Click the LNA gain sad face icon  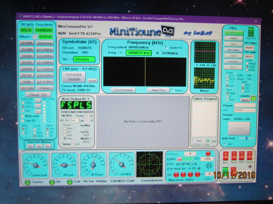click(95, 69)
